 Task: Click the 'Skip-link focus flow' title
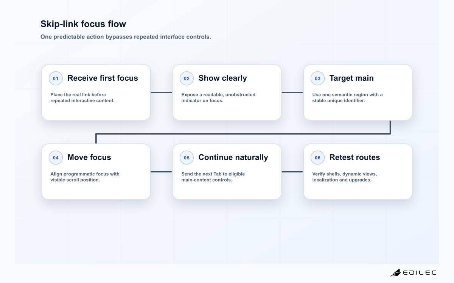click(83, 24)
